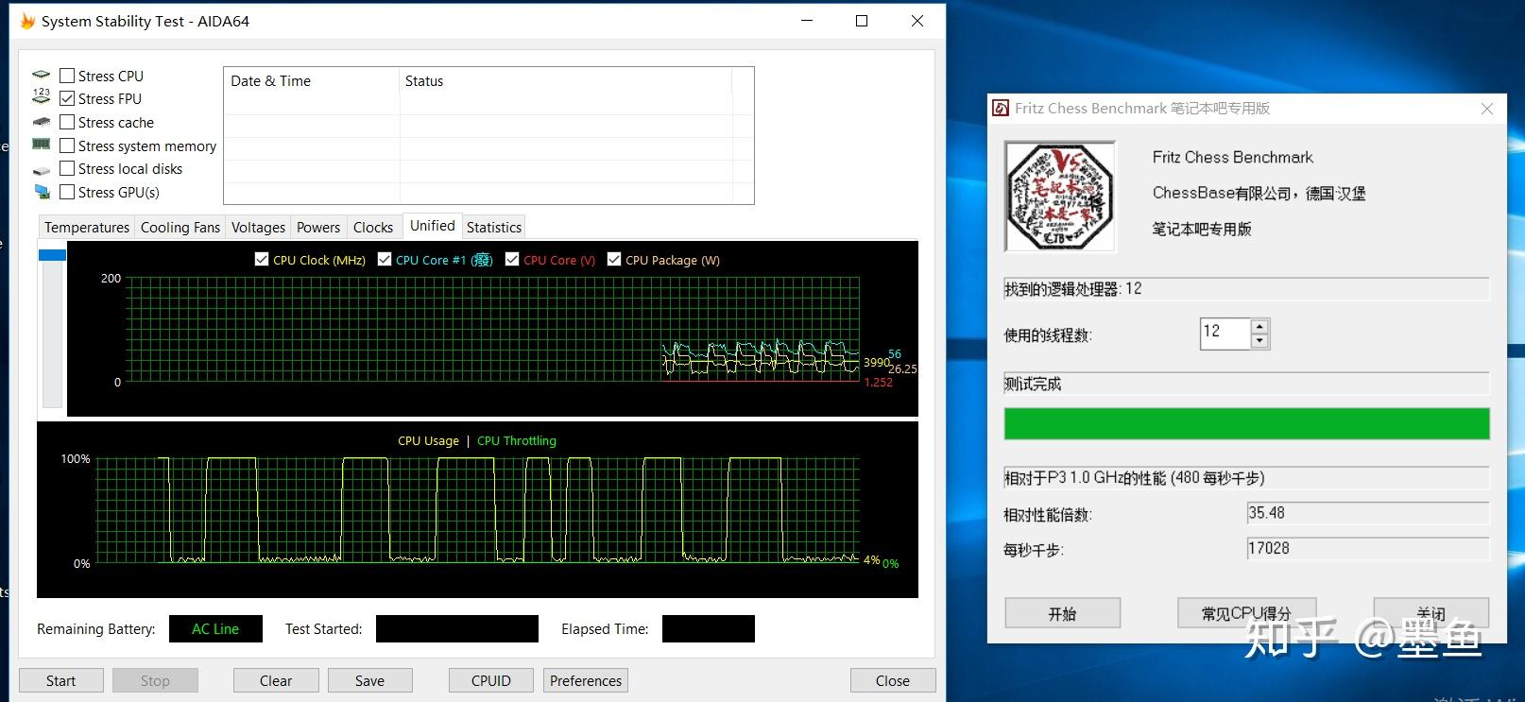The width and height of the screenshot is (1525, 702).
Task: Toggle CPU Package (W) graph checkbox
Action: (614, 259)
